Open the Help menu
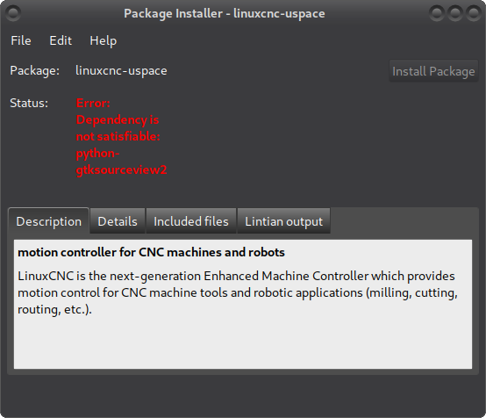486x418 pixels. click(x=103, y=40)
